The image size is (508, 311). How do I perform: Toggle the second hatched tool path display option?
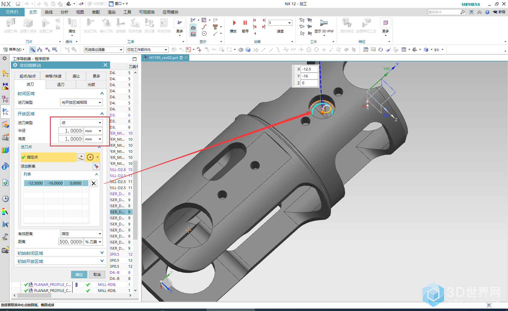193,34
